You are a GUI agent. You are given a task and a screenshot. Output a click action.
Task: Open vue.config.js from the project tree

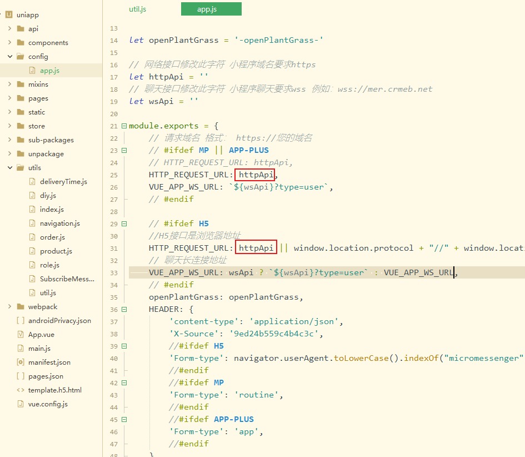(48, 404)
